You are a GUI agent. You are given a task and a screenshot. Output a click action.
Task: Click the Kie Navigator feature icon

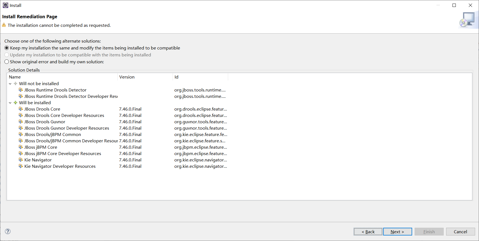coord(21,160)
